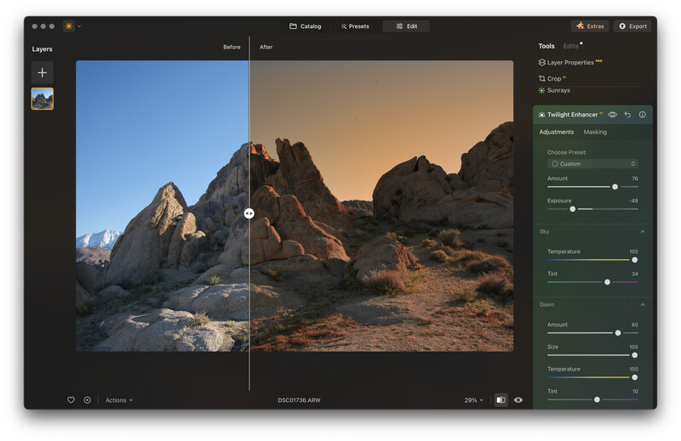Select the rock landscape layer thumbnail
The width and height of the screenshot is (681, 441).
(42, 99)
